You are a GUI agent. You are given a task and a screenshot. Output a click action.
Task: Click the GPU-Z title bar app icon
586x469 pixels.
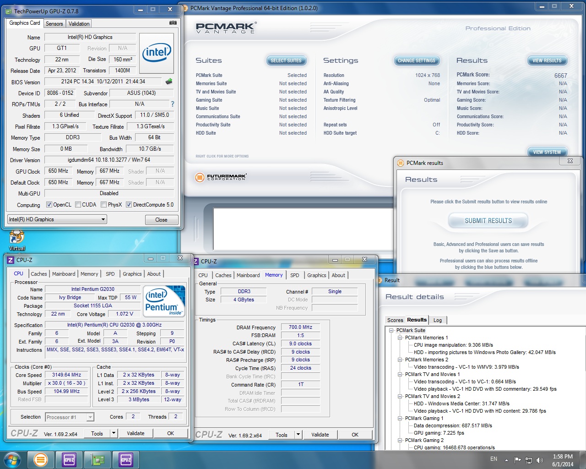click(x=8, y=11)
